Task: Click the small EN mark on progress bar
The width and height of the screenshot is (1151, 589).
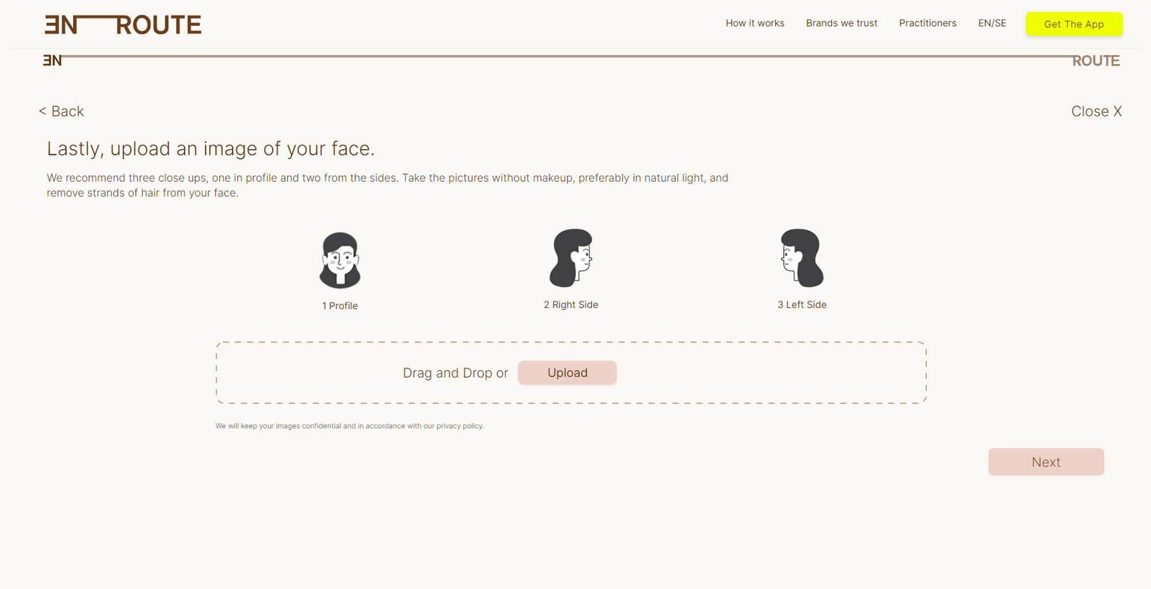Action: [x=52, y=60]
